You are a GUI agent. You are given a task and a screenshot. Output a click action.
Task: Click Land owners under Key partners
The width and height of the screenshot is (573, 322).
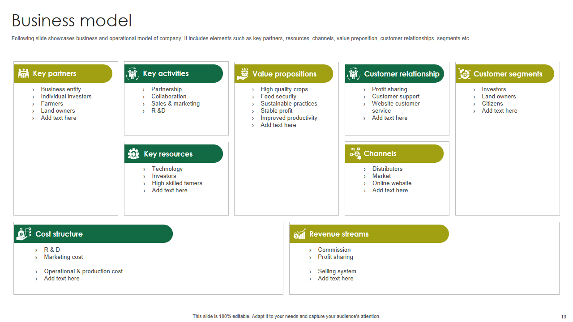point(58,111)
